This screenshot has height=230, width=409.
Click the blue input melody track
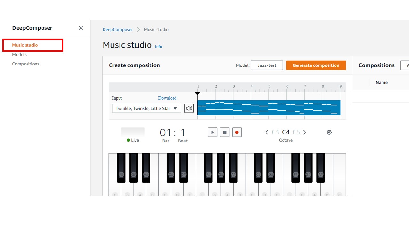269,108
